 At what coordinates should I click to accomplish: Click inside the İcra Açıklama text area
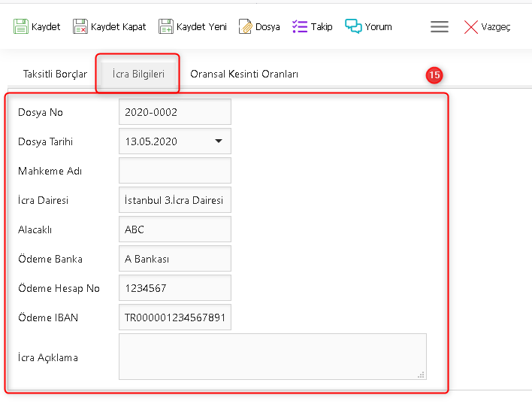click(x=272, y=357)
